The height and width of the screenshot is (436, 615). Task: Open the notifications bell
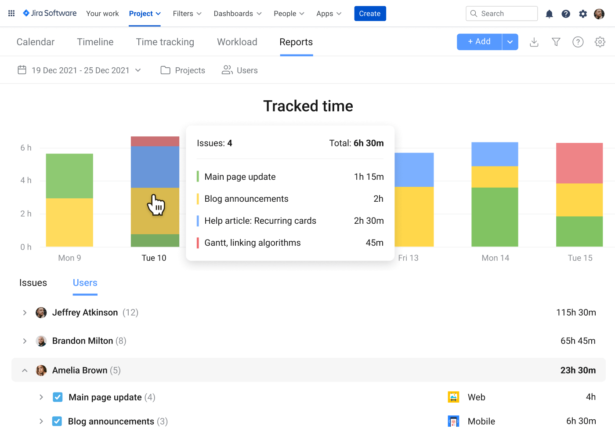[549, 14]
